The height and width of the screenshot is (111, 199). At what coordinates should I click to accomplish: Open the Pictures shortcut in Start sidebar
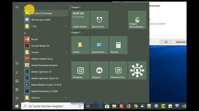pyautogui.click(x=17, y=81)
